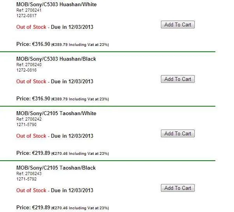Add C5303 Huashan Black to cart
This screenshot has height=212, width=234.
pos(178,79)
